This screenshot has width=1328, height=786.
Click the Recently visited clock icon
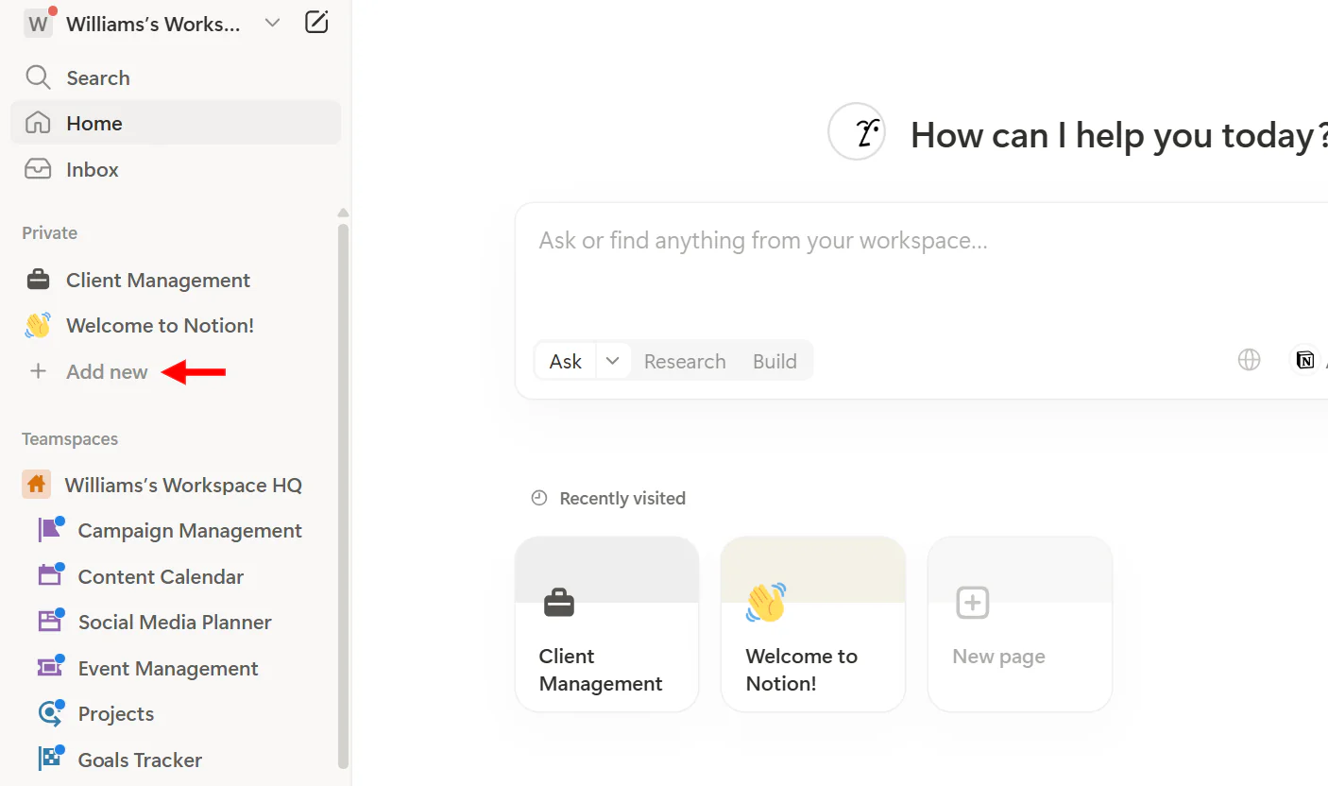click(x=539, y=498)
